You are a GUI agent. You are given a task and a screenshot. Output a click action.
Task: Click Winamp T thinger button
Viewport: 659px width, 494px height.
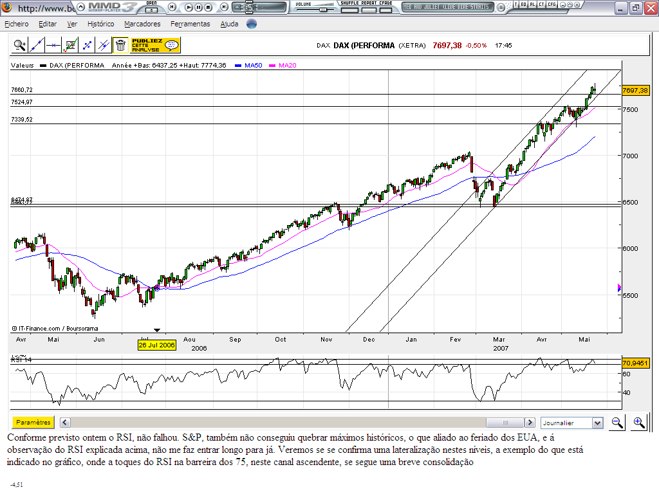pos(515,5)
